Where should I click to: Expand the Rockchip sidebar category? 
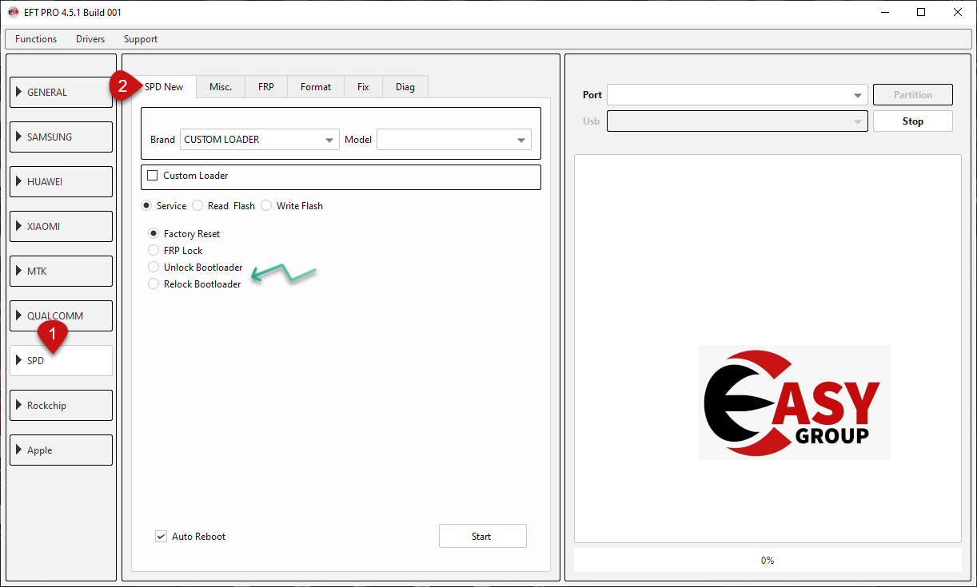click(x=61, y=405)
